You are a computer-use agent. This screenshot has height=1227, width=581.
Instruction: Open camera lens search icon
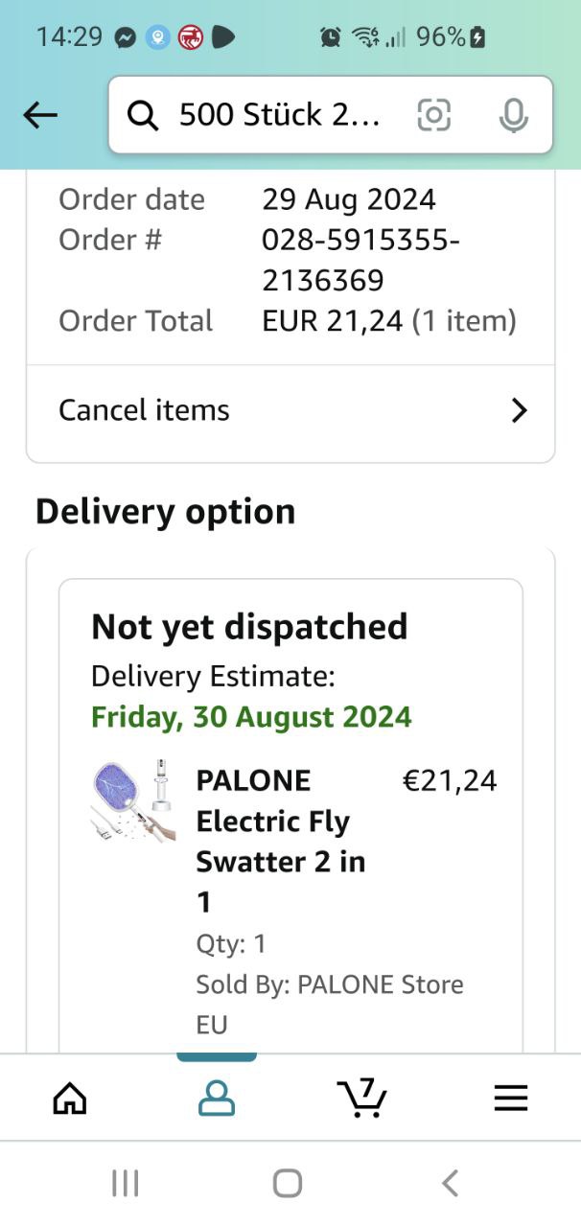433,116
